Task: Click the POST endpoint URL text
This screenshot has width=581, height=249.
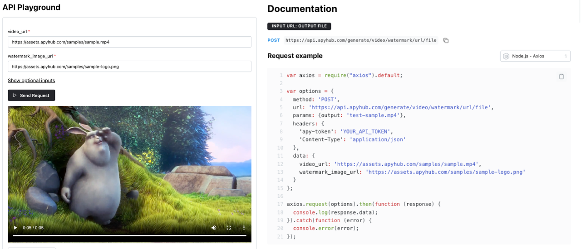Action: (361, 40)
